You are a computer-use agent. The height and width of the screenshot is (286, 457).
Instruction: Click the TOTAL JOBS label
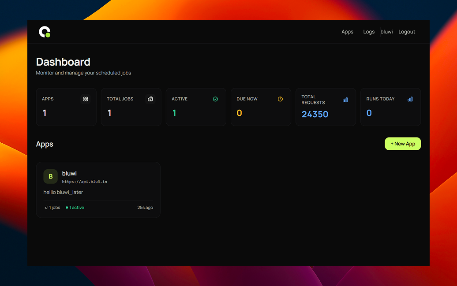[x=120, y=99]
